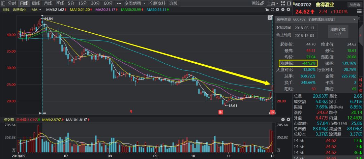The height and width of the screenshot is (159, 364).
Task: Refresh the chart with the circular arrow
Action: tap(273, 9)
